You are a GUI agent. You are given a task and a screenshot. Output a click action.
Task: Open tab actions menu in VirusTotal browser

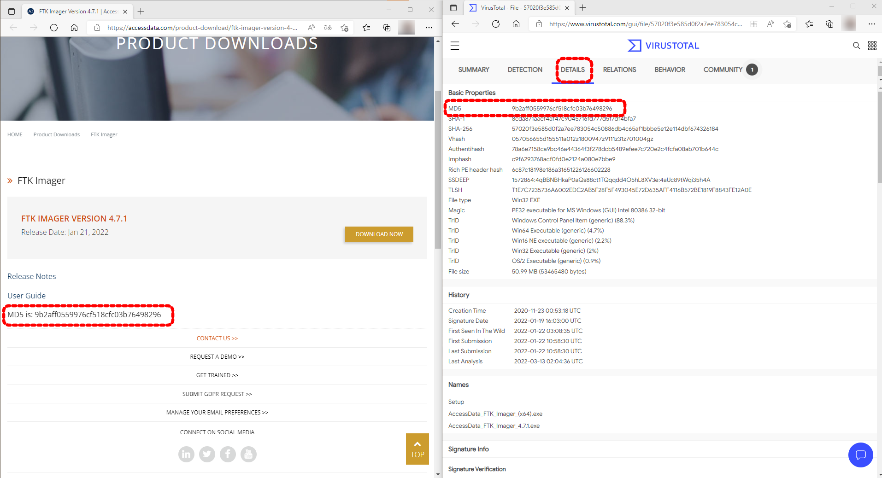pos(453,8)
